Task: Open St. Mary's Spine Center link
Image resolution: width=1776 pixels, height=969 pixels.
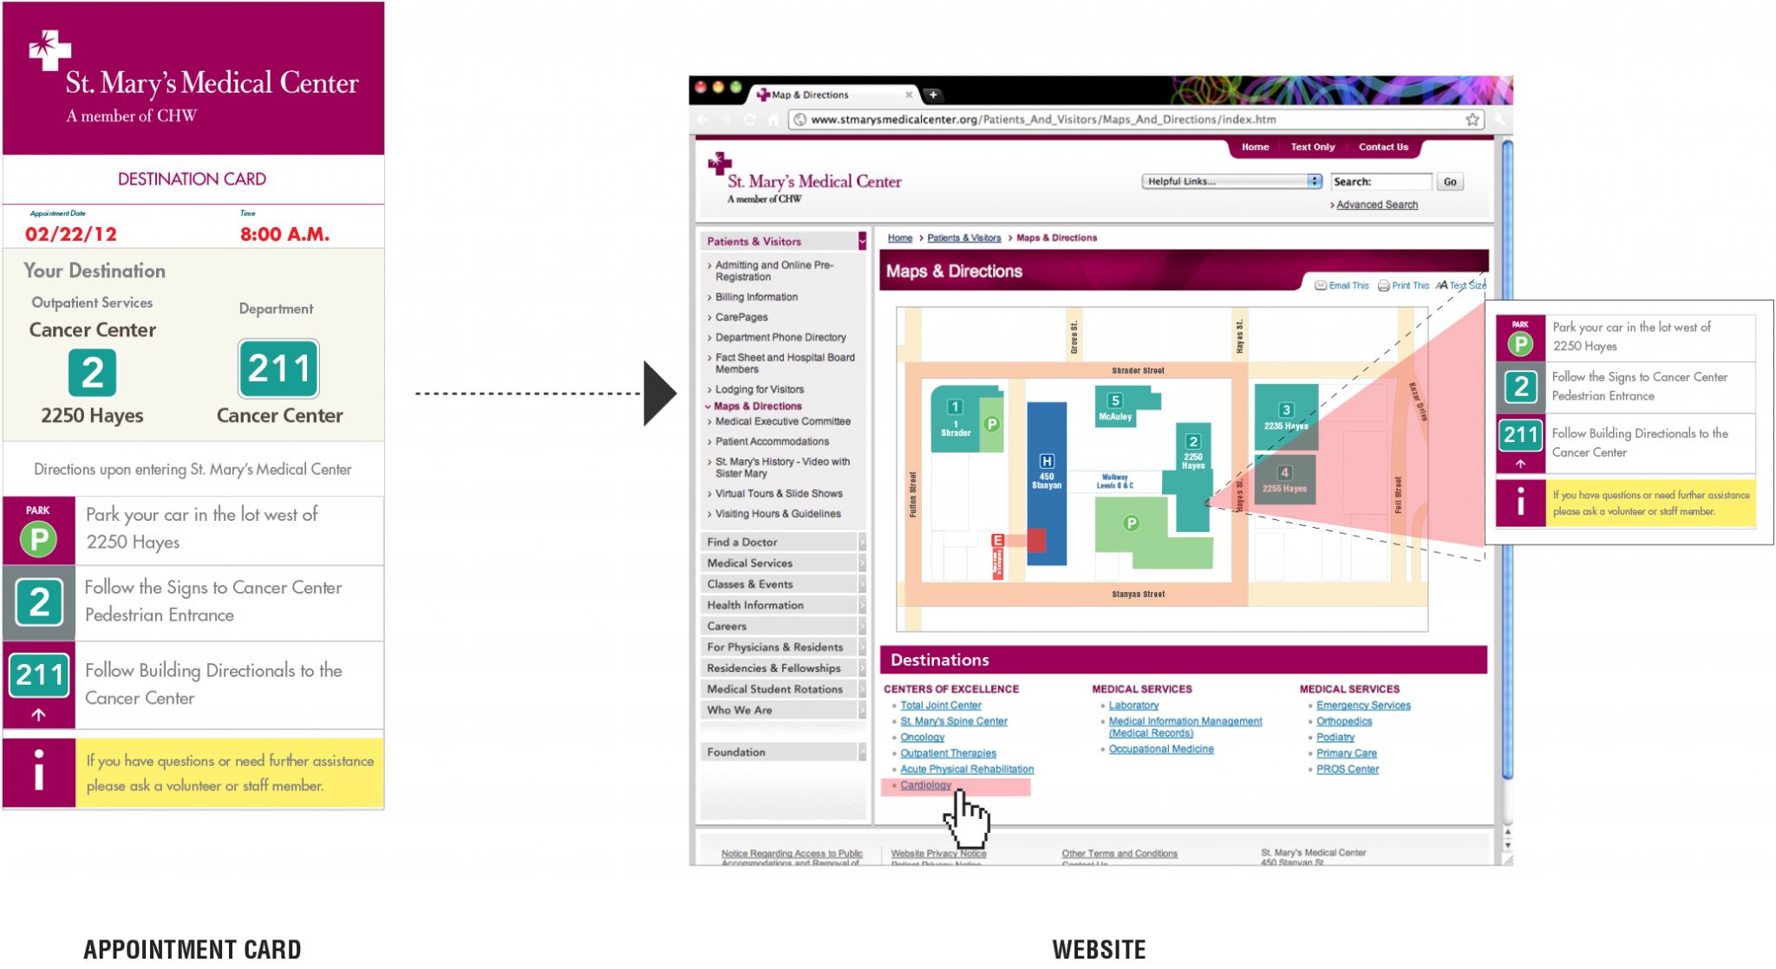Action: pos(953,721)
